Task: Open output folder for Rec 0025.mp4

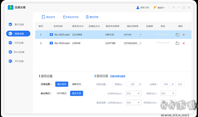Action: [x=178, y=35]
